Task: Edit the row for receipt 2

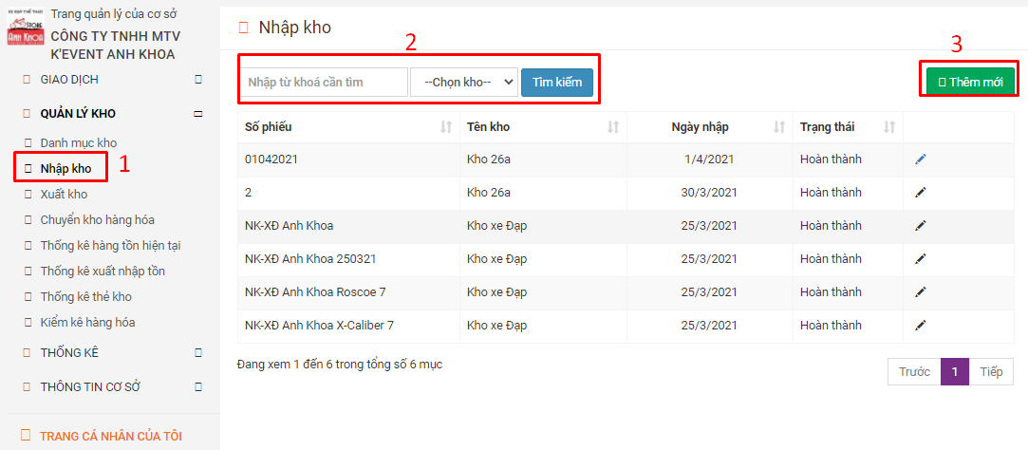Action: click(921, 192)
